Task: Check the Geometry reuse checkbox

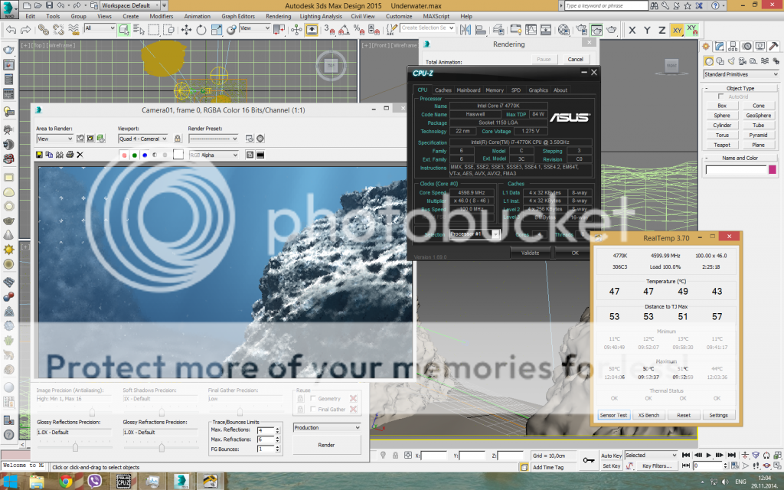Action: click(x=313, y=398)
